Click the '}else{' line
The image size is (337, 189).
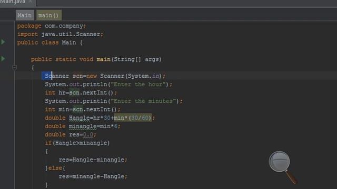click(55, 168)
